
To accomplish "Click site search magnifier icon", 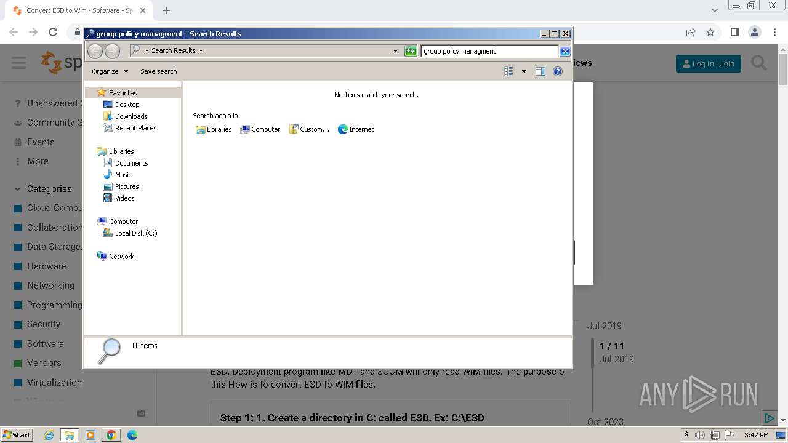I will [x=759, y=63].
